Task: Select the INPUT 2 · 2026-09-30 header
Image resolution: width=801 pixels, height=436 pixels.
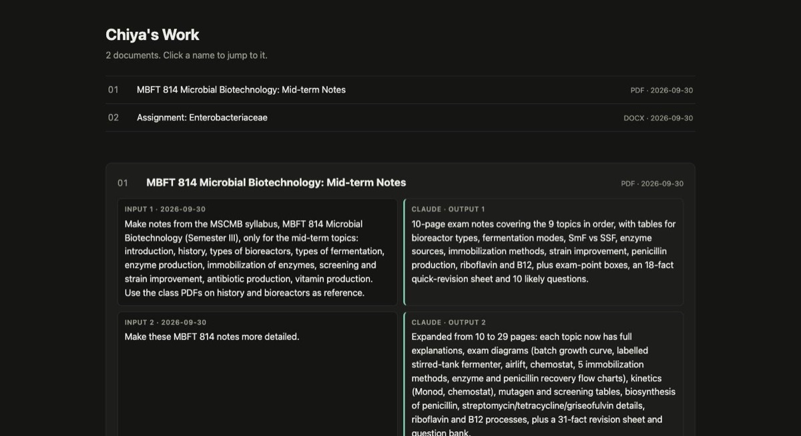Action: [x=166, y=323]
